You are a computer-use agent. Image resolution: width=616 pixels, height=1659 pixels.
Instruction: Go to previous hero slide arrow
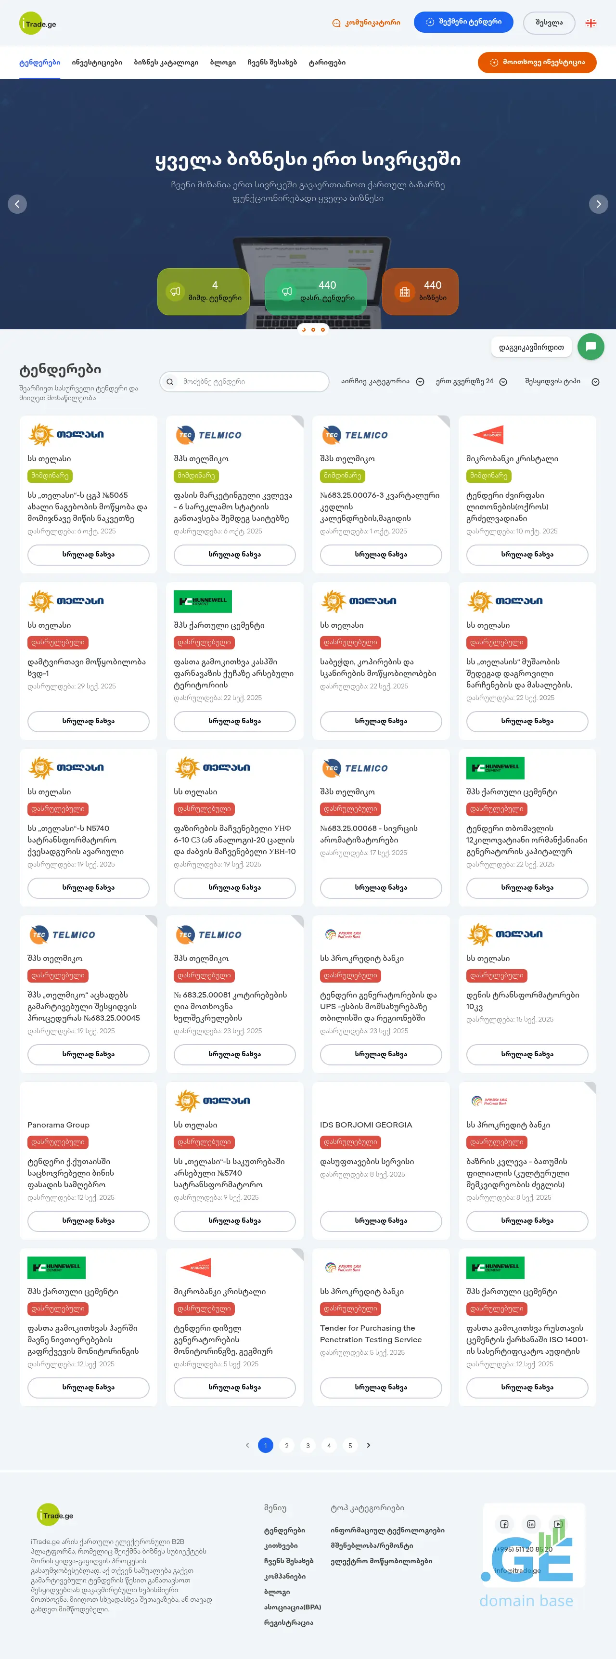(17, 204)
